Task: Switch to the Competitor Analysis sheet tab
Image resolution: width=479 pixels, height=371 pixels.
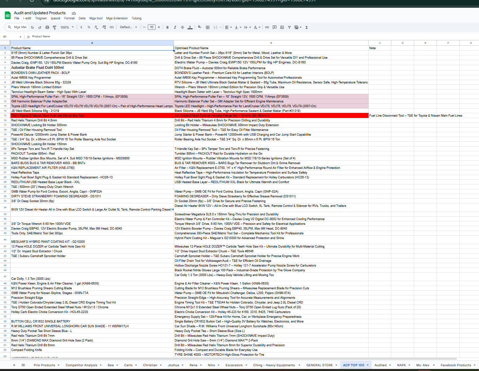Action: [81, 365]
